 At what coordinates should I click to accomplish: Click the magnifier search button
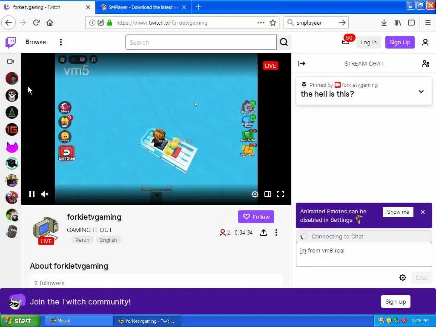coord(284,42)
